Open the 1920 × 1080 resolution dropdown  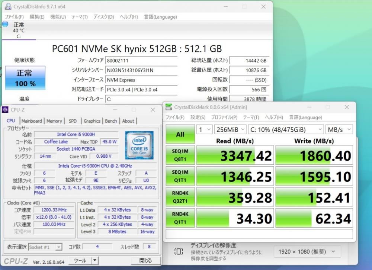[x=308, y=251]
